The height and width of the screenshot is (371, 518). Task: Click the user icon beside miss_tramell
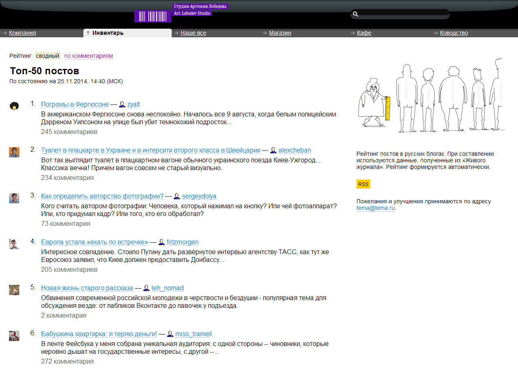170,334
